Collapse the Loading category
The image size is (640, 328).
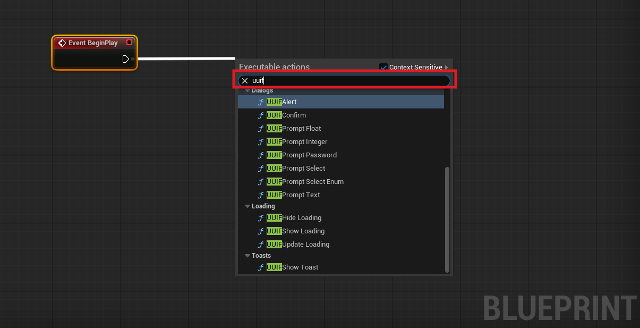pyautogui.click(x=248, y=206)
